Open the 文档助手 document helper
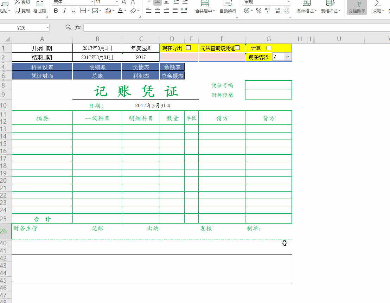The image size is (390, 303). pyautogui.click(x=357, y=7)
